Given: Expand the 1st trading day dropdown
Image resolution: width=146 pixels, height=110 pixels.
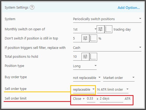Looking at the screenshot, I should pos(85,30).
